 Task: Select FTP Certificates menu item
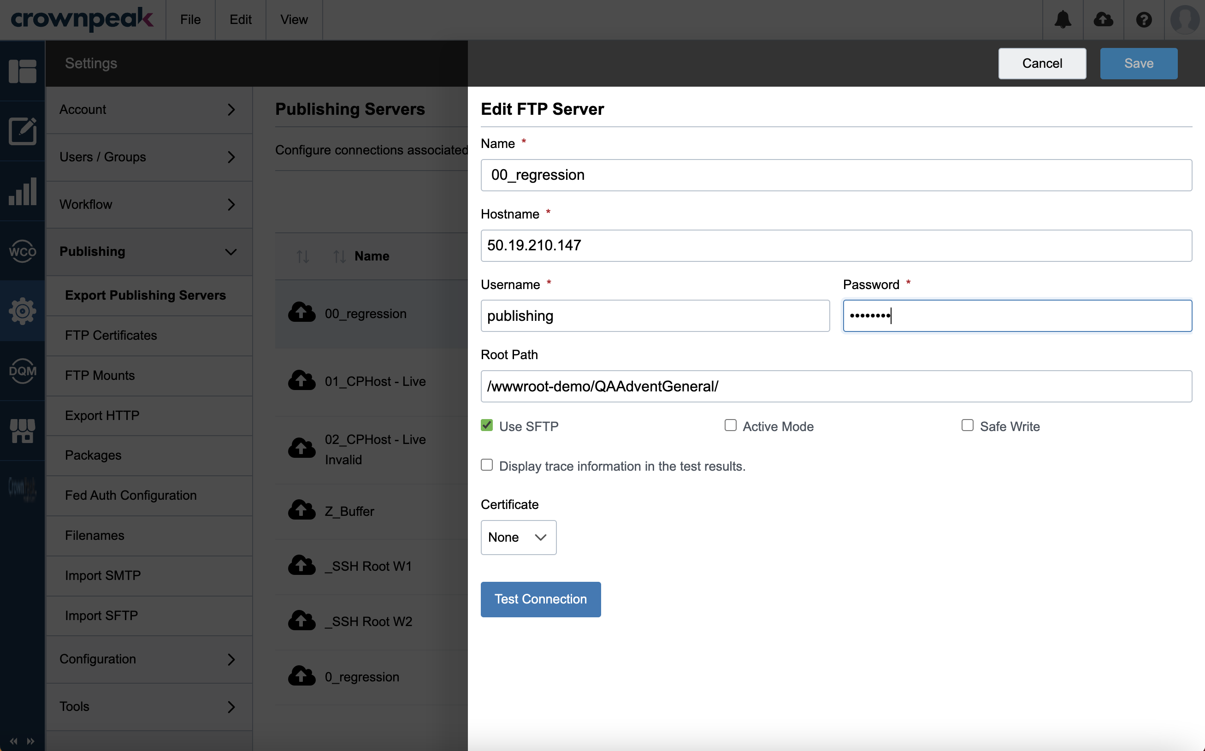(149, 336)
